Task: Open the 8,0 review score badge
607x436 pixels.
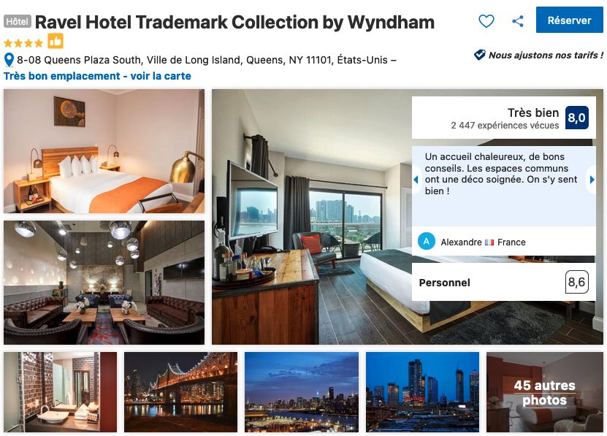Action: tap(576, 118)
